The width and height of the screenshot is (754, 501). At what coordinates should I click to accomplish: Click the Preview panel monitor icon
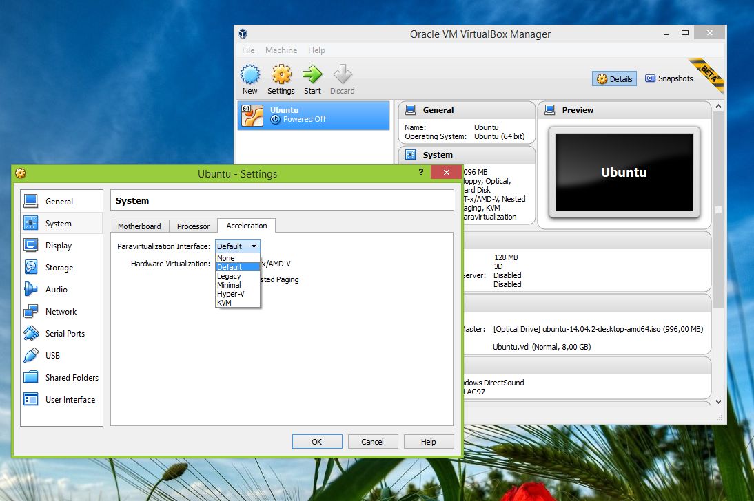click(x=549, y=110)
